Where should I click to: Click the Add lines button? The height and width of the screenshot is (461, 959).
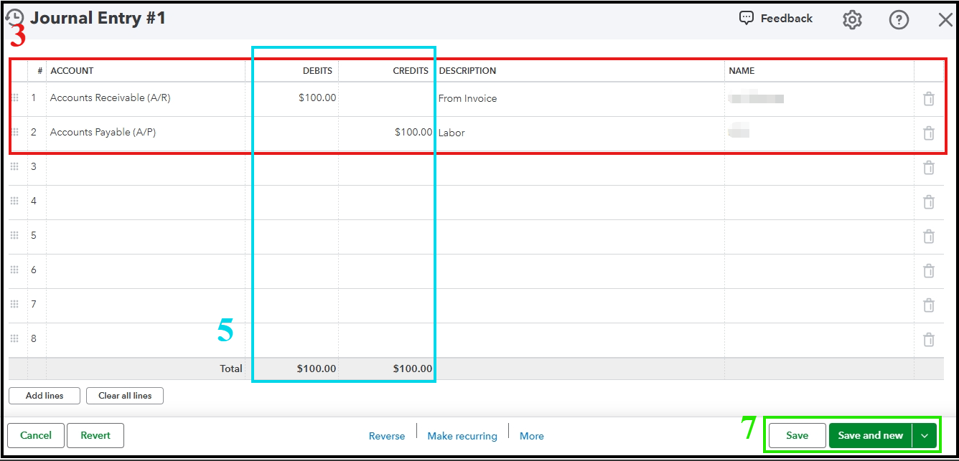(x=45, y=396)
